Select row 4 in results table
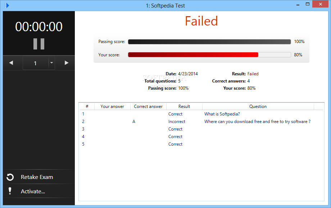This screenshot has height=208, width=331. [201, 137]
